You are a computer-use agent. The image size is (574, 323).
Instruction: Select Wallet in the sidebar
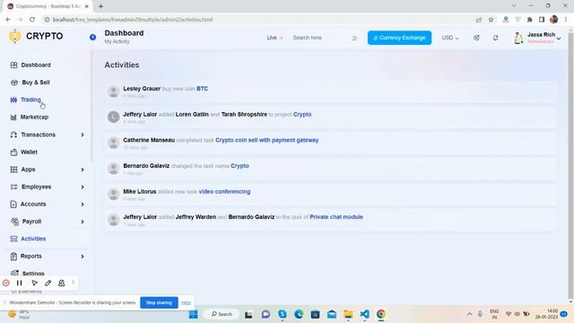(29, 152)
